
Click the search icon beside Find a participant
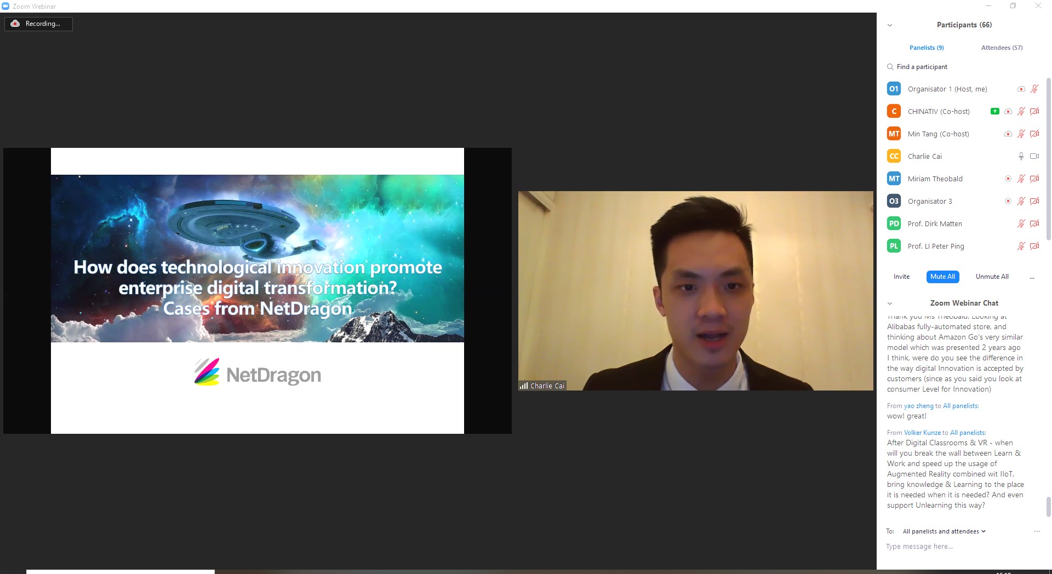tap(890, 67)
